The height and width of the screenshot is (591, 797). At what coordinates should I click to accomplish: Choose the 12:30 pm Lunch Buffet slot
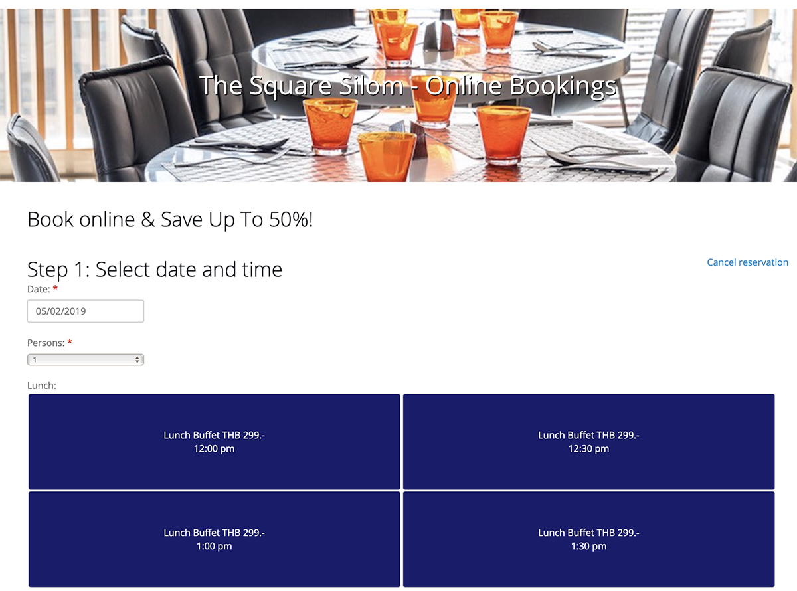(x=588, y=442)
